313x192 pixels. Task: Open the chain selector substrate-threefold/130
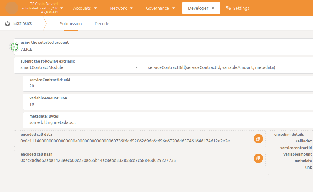(x=42, y=8)
